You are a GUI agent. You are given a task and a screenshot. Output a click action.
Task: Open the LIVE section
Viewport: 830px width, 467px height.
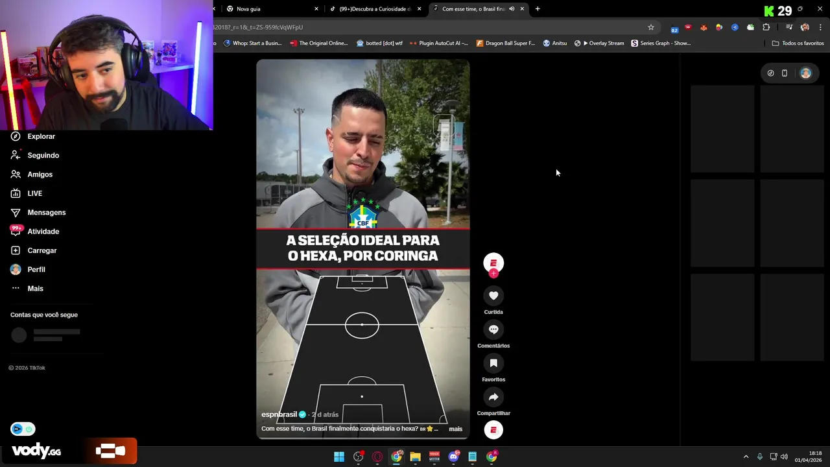(27, 193)
